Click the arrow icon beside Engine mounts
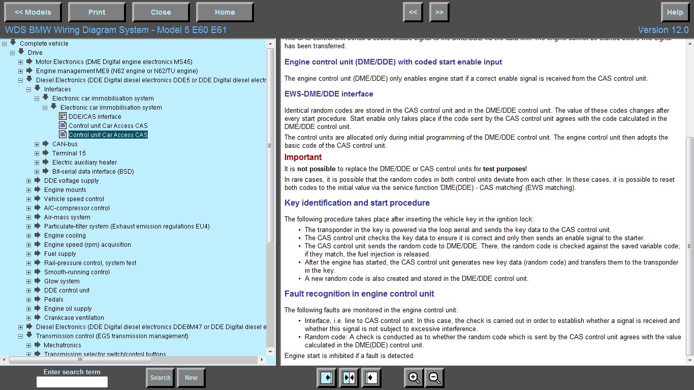Viewport: 694px width, 390px height. pyautogui.click(x=37, y=189)
